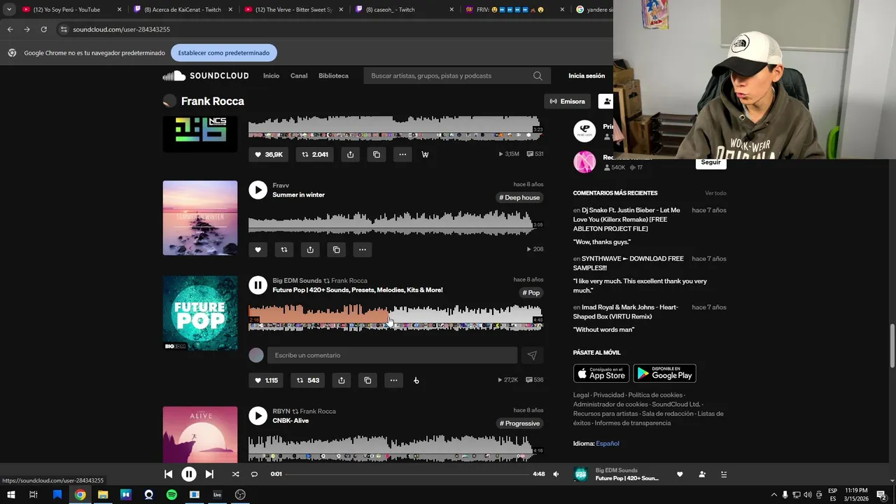
Task: Like the now-playing track in player bar
Action: (x=679, y=474)
